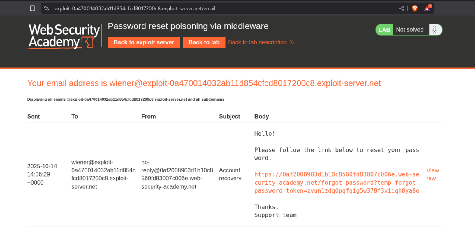
Task: Click the Sent column header
Action: [34, 117]
